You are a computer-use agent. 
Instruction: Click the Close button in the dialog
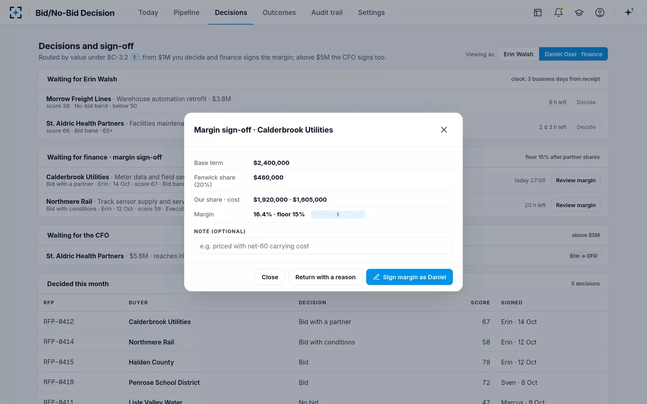(x=270, y=277)
